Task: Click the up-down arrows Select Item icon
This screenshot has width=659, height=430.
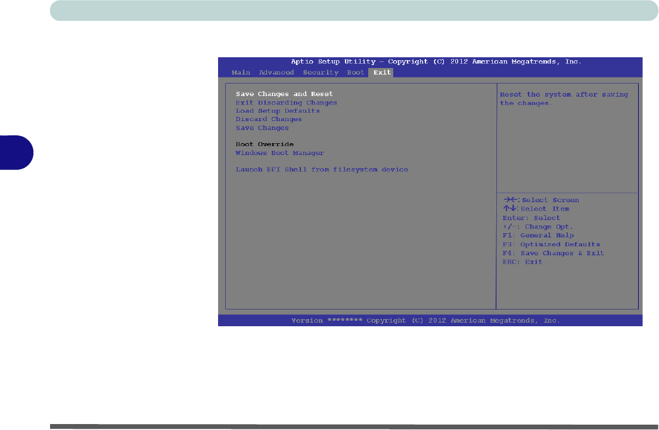Action: pos(510,208)
